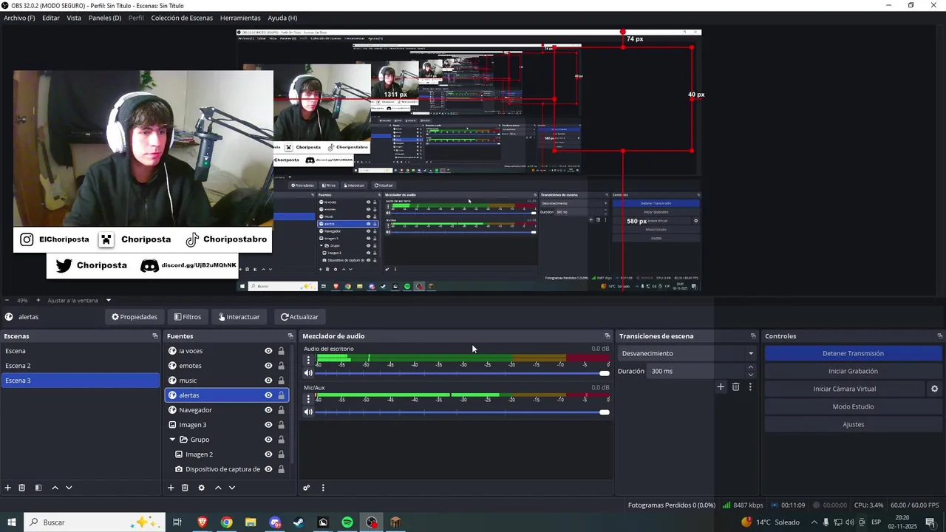Pop out the Escenas dock panel
The image size is (946, 532).
[x=155, y=336]
